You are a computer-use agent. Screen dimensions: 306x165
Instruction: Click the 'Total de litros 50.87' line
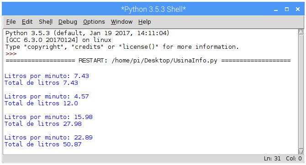tap(43, 144)
